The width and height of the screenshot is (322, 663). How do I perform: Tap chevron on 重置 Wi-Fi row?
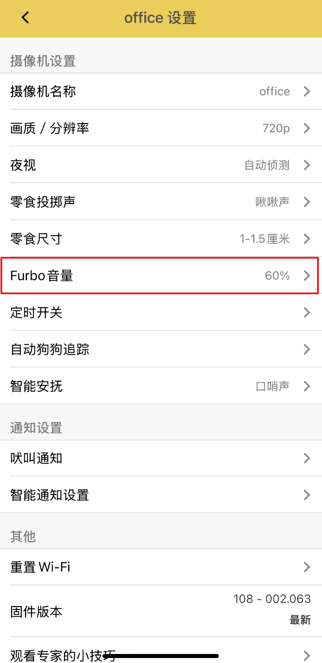click(x=307, y=567)
